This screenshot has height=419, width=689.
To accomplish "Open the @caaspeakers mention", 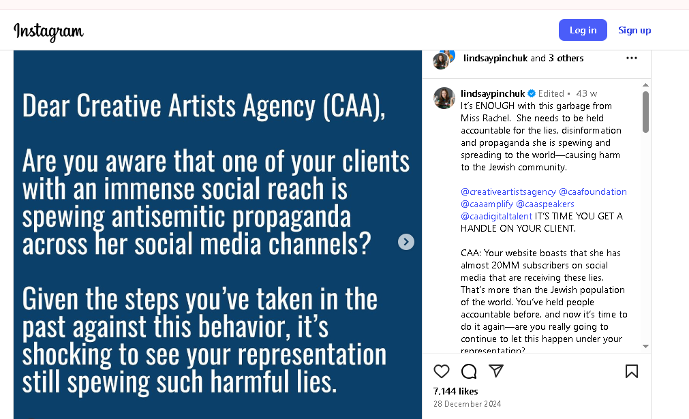I will tap(545, 204).
